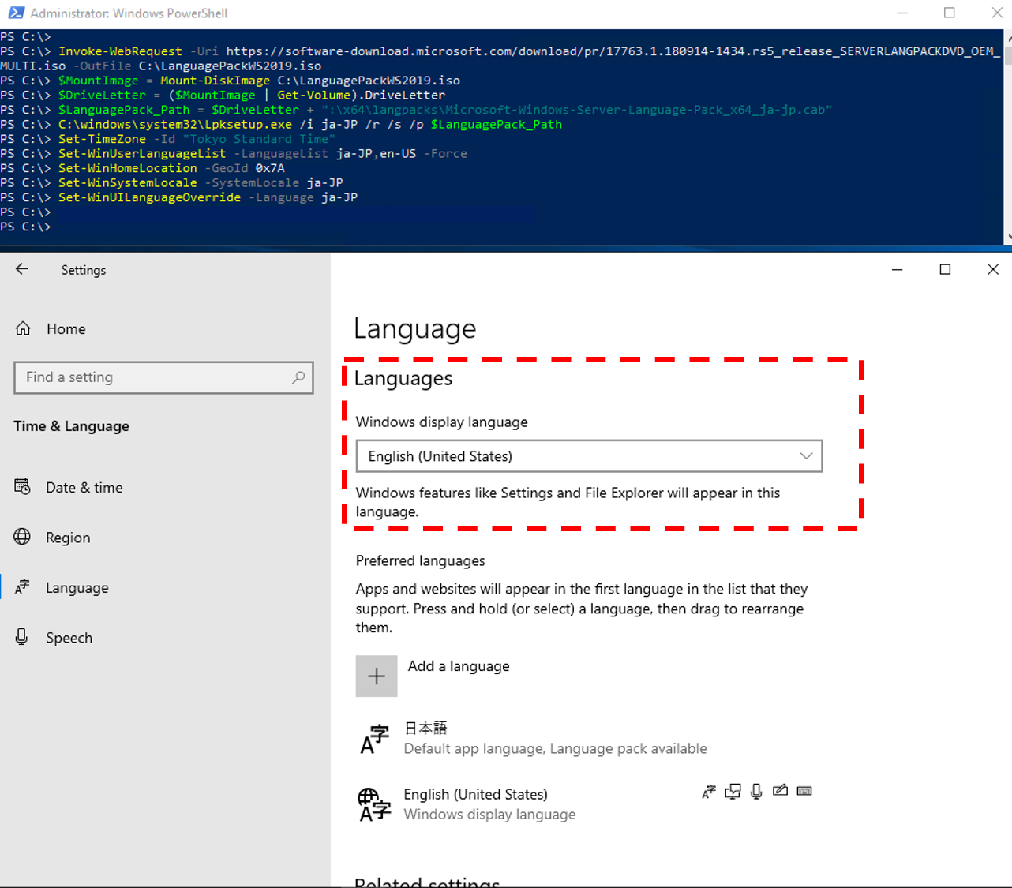Click the Windows display language label

[441, 422]
